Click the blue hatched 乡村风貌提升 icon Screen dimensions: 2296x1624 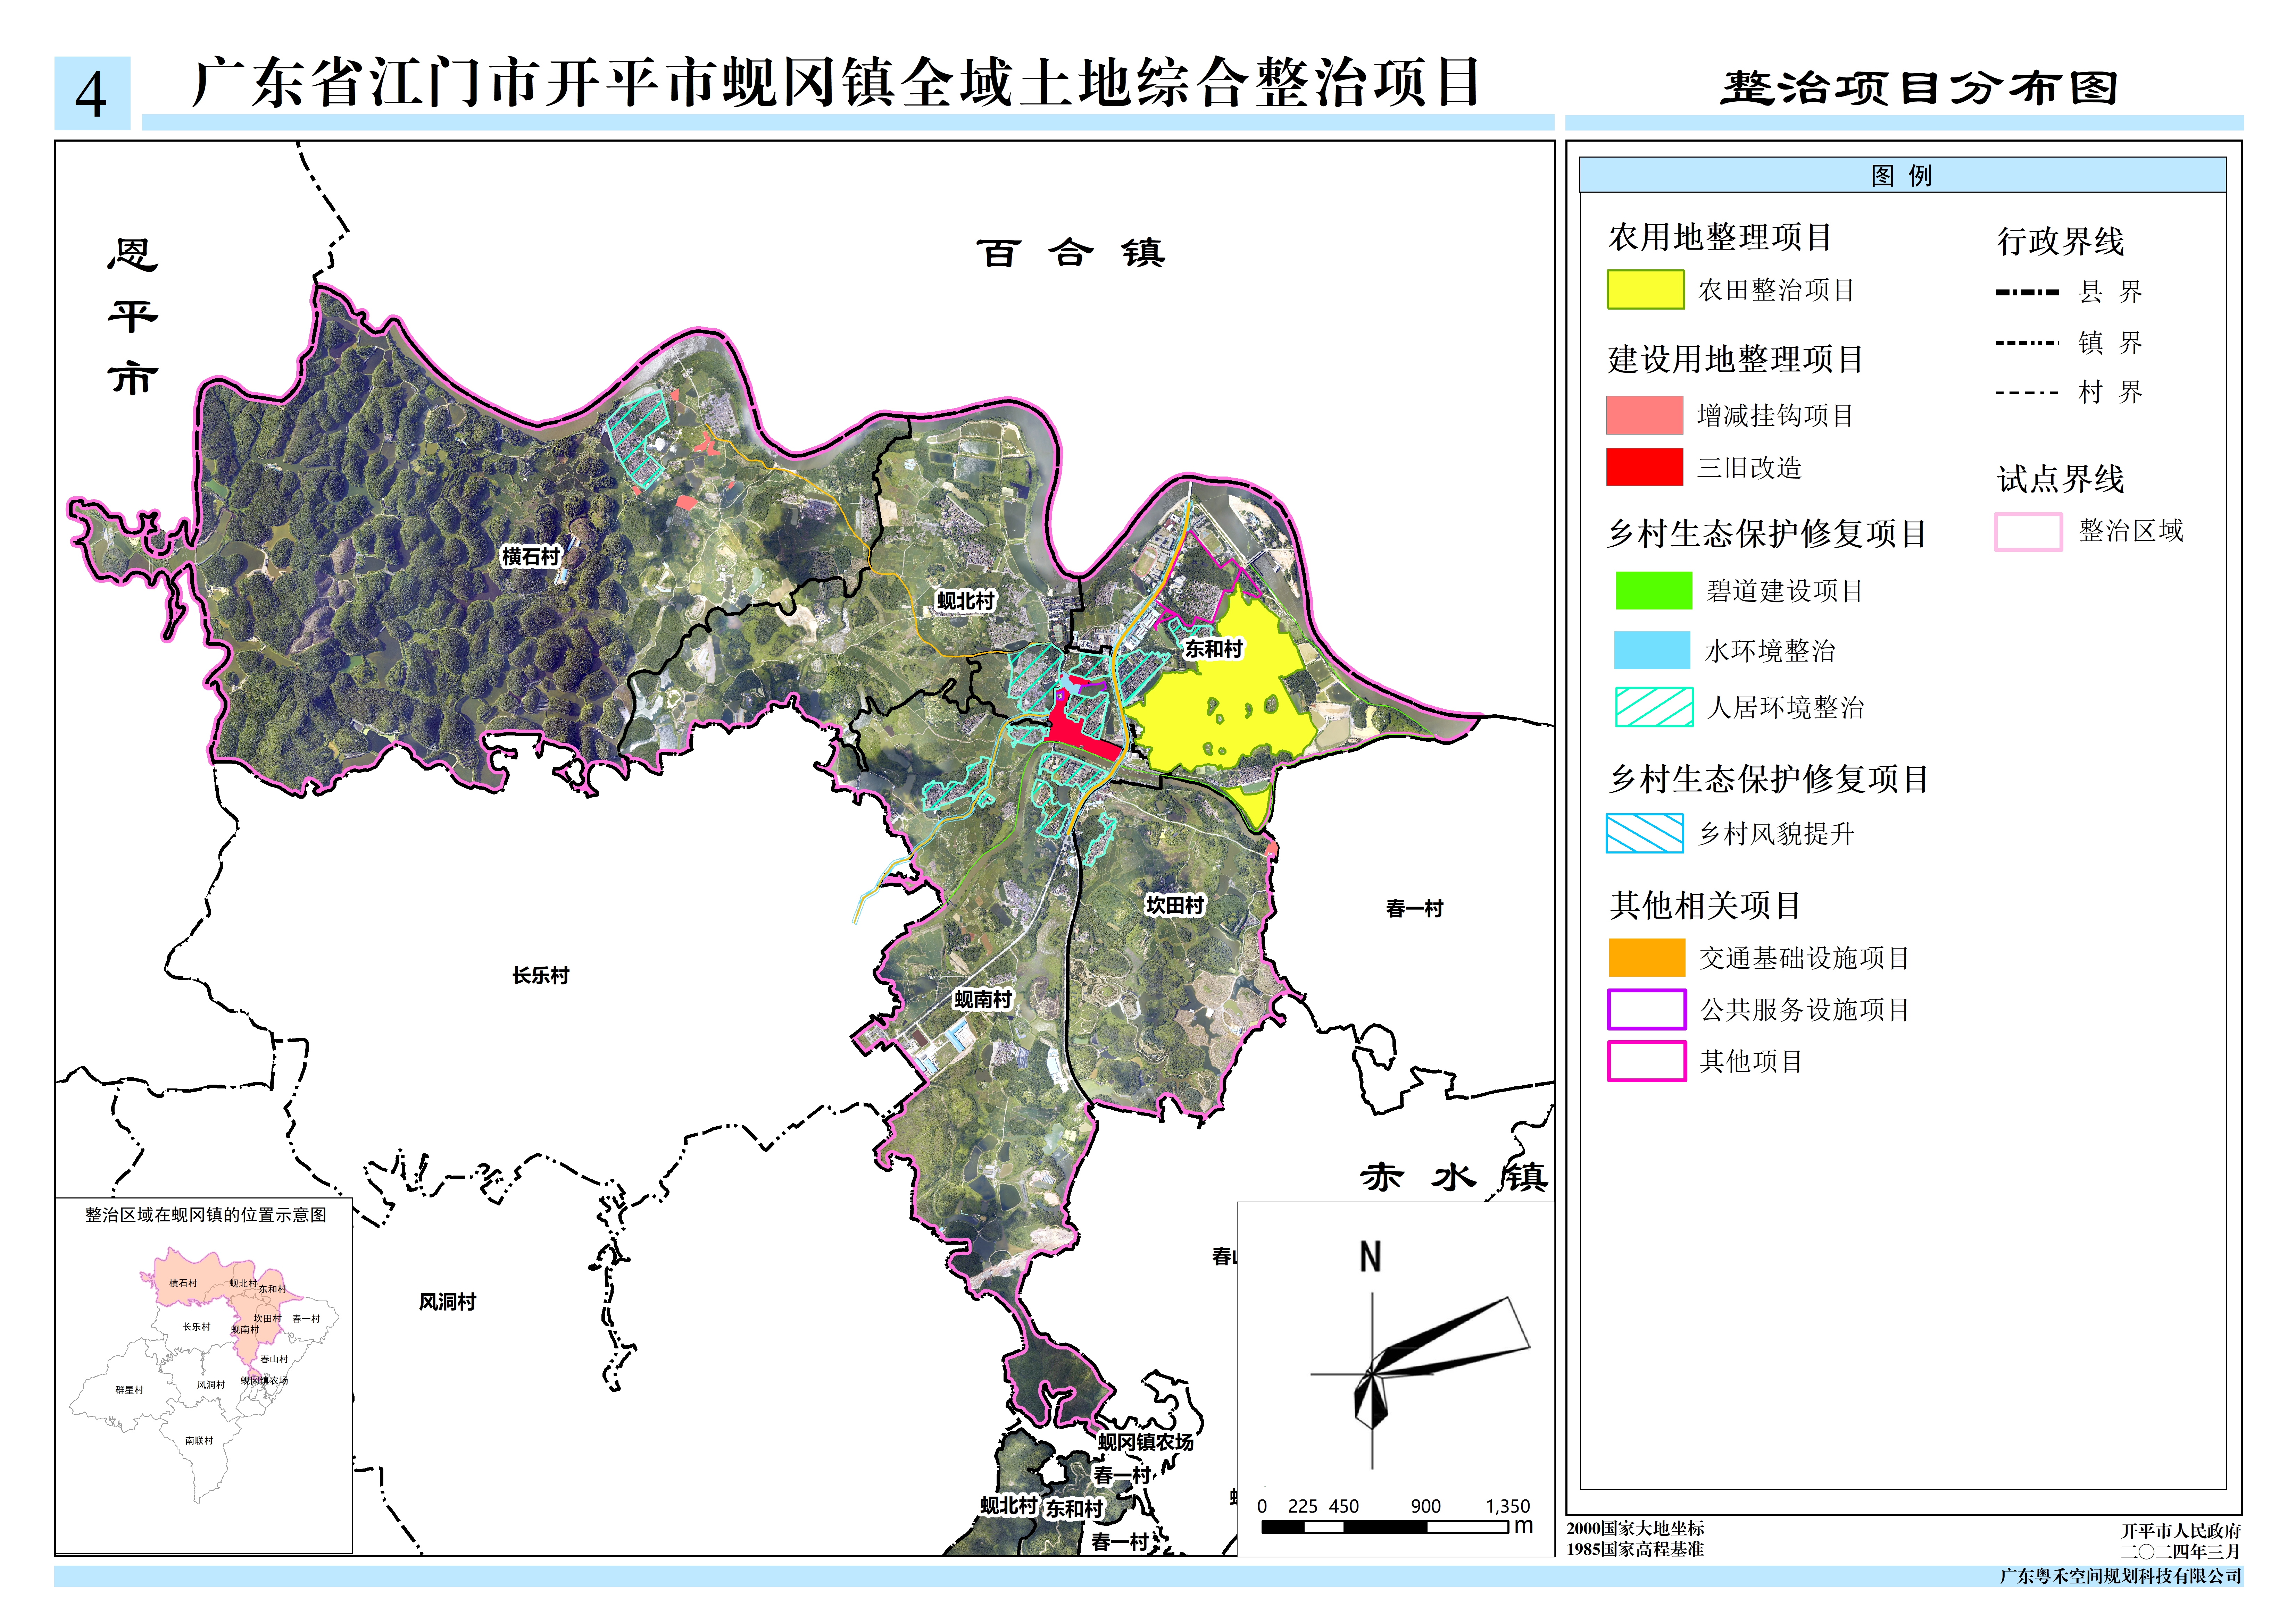pyautogui.click(x=1644, y=833)
